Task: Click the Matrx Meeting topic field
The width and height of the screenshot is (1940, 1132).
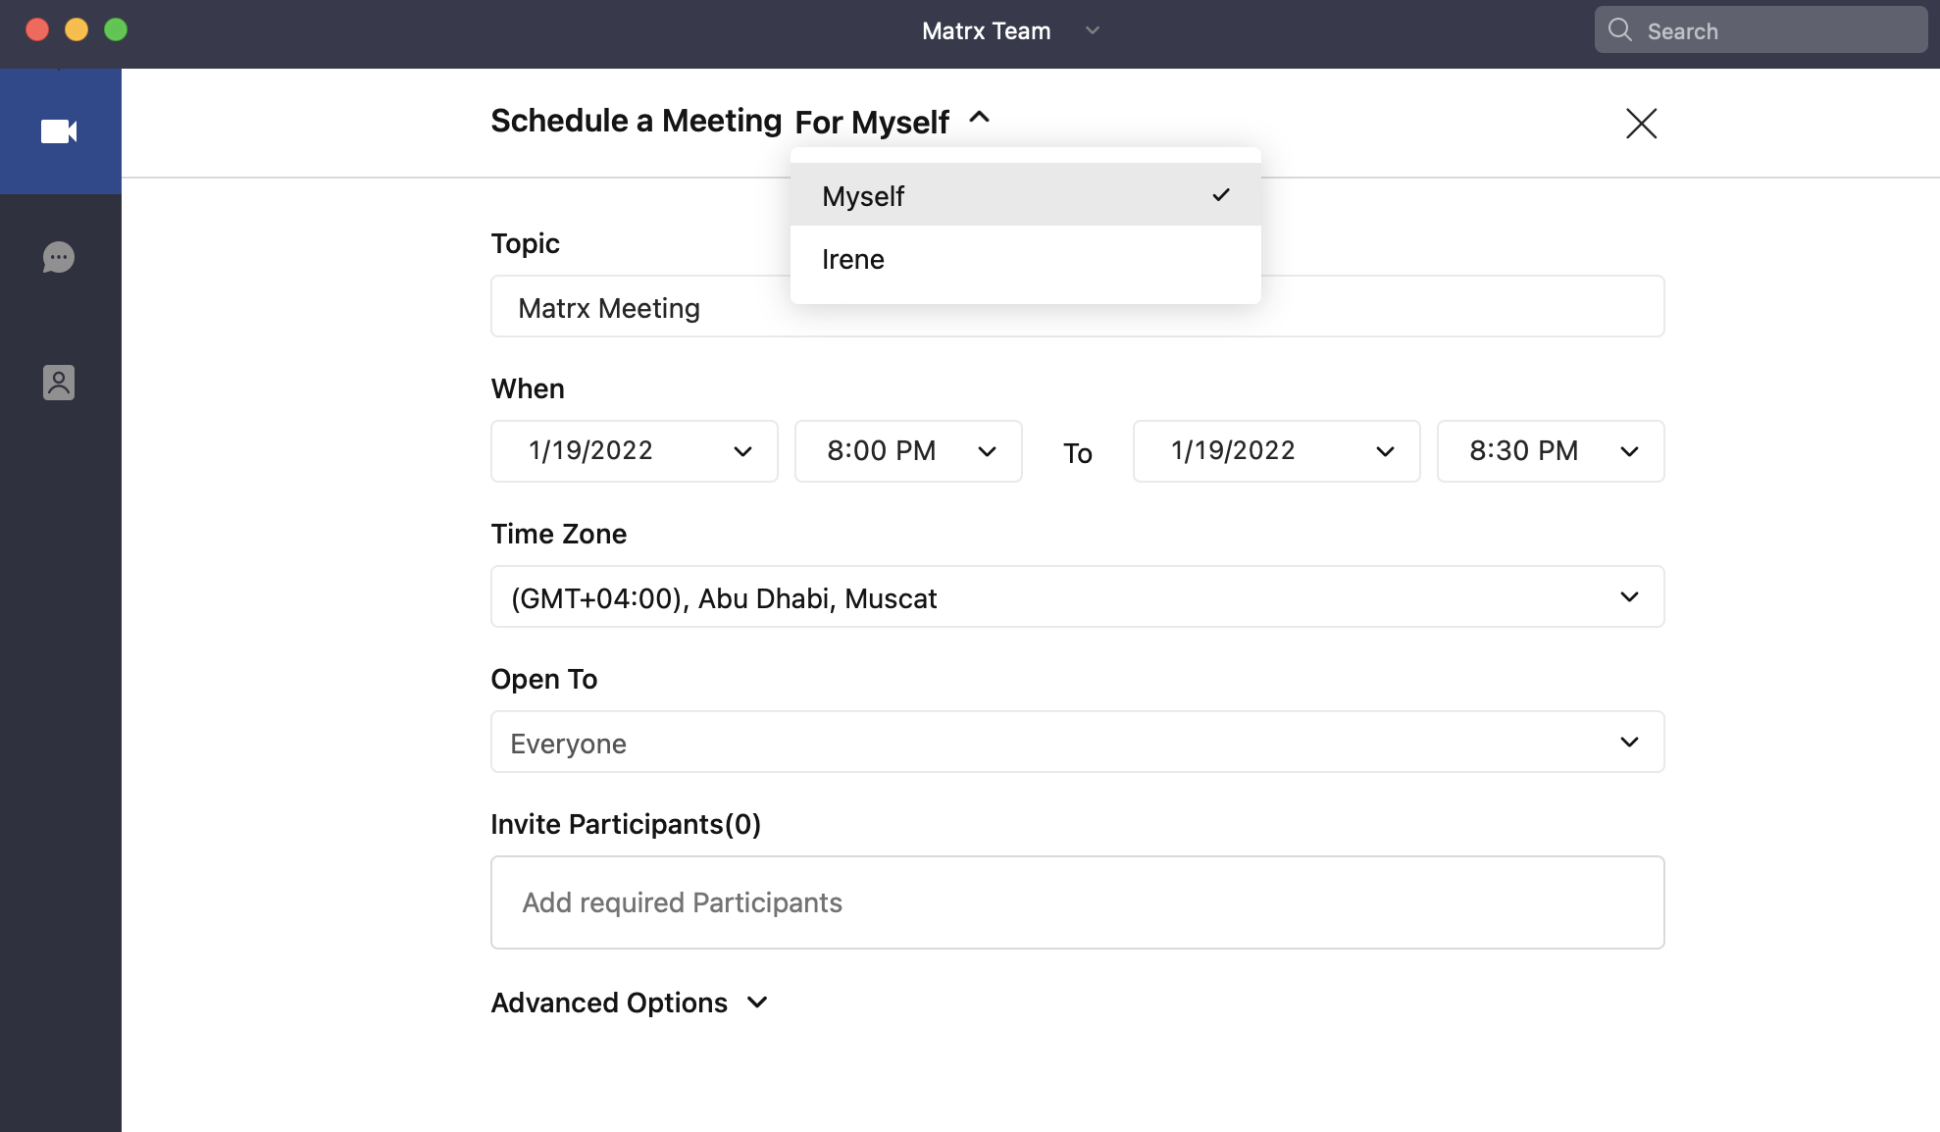Action: pos(638,308)
